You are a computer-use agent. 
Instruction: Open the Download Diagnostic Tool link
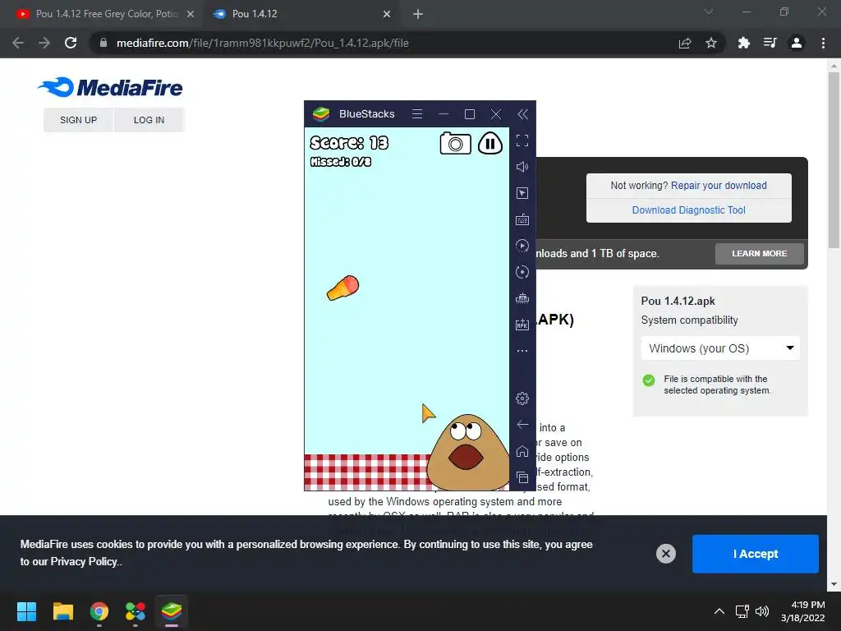(x=689, y=210)
